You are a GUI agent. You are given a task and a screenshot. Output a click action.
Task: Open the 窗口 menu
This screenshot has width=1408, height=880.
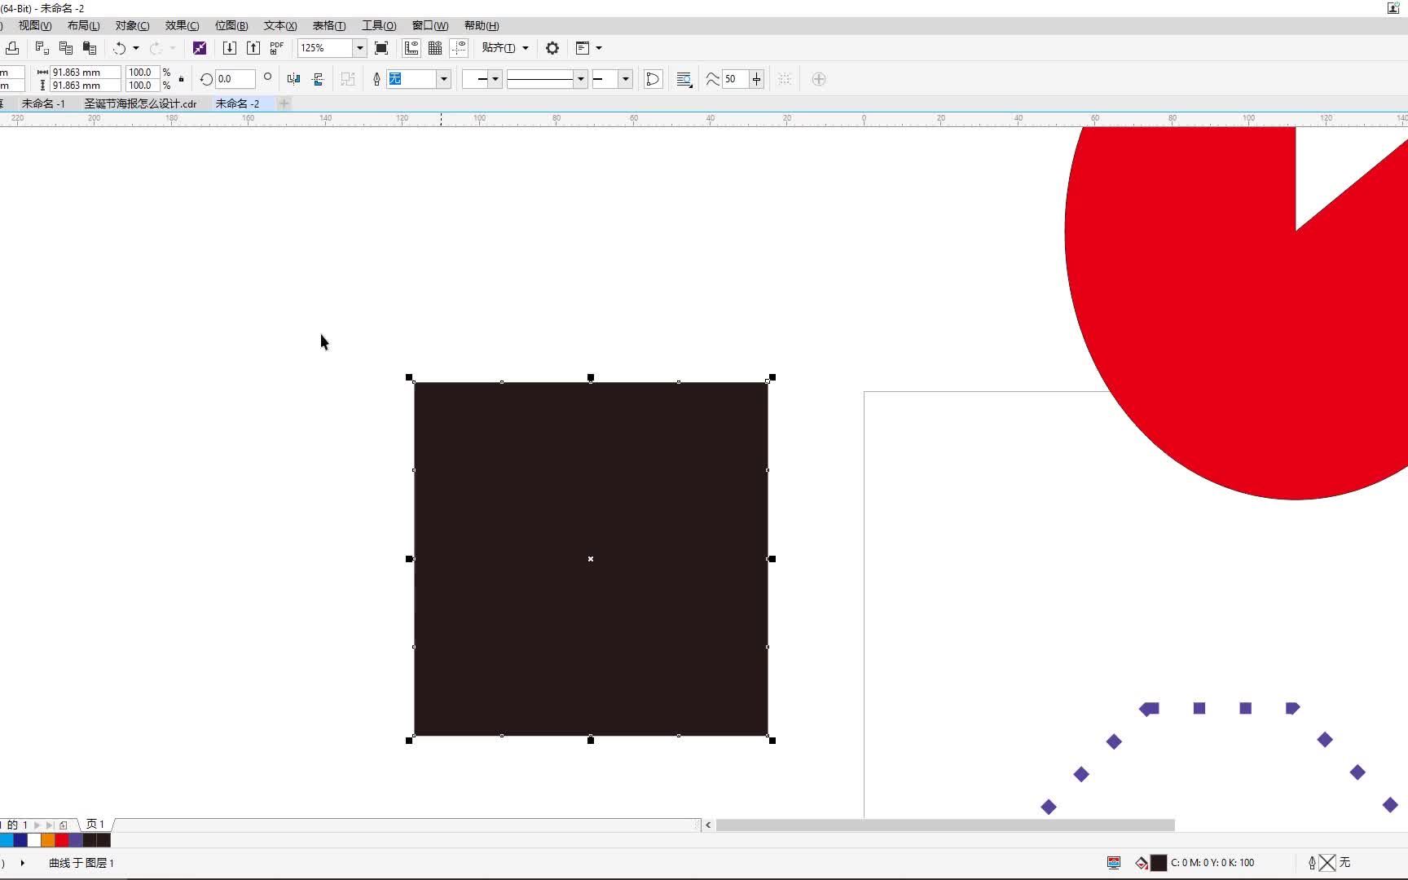430,25
